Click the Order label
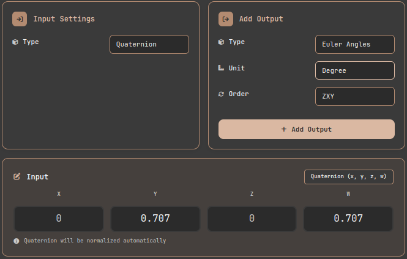The image size is (407, 259). pos(239,94)
